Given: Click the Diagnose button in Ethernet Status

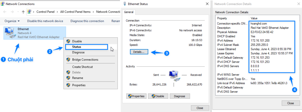Looking at the screenshot, I should tap(180, 96).
